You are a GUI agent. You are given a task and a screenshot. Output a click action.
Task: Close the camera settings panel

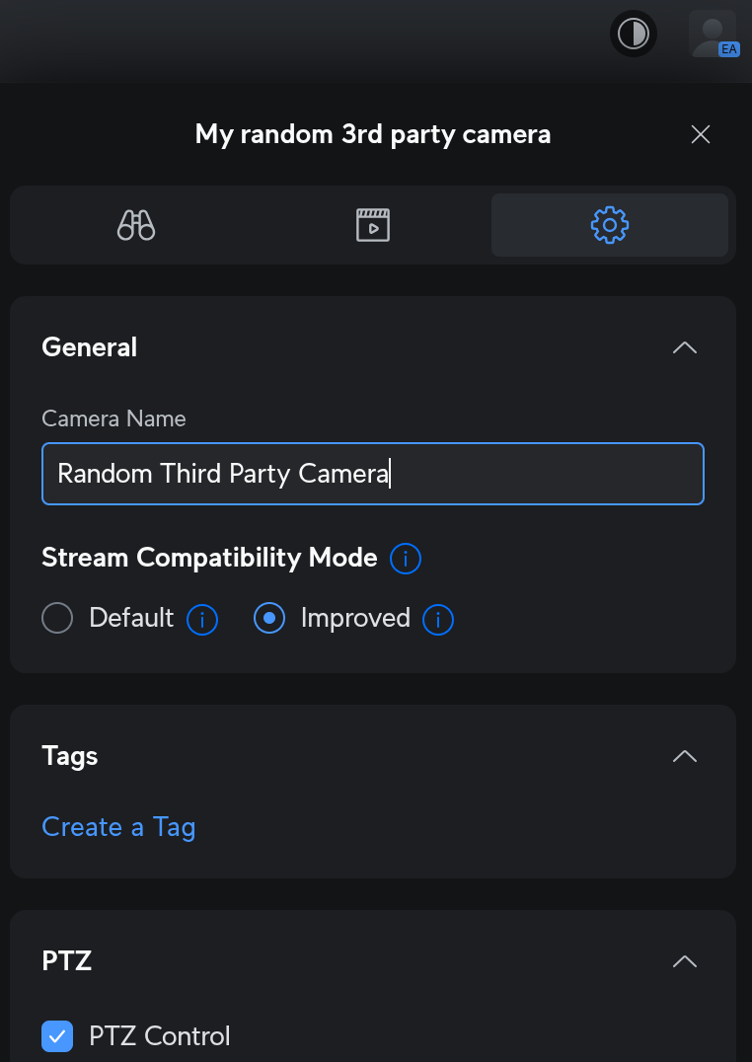701,134
